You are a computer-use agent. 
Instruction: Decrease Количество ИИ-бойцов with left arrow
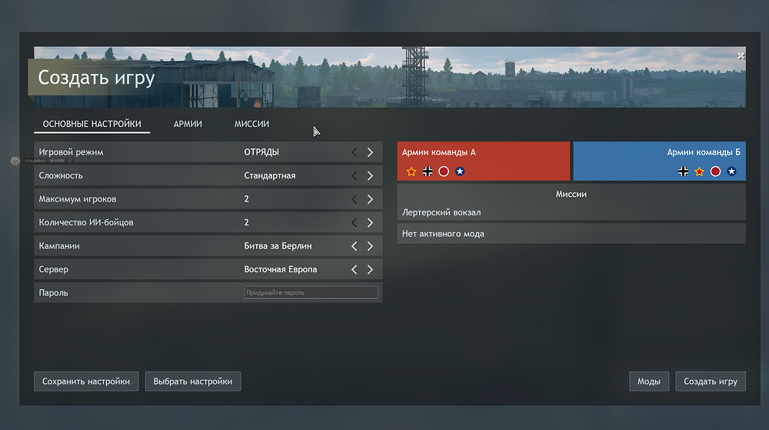click(x=354, y=223)
